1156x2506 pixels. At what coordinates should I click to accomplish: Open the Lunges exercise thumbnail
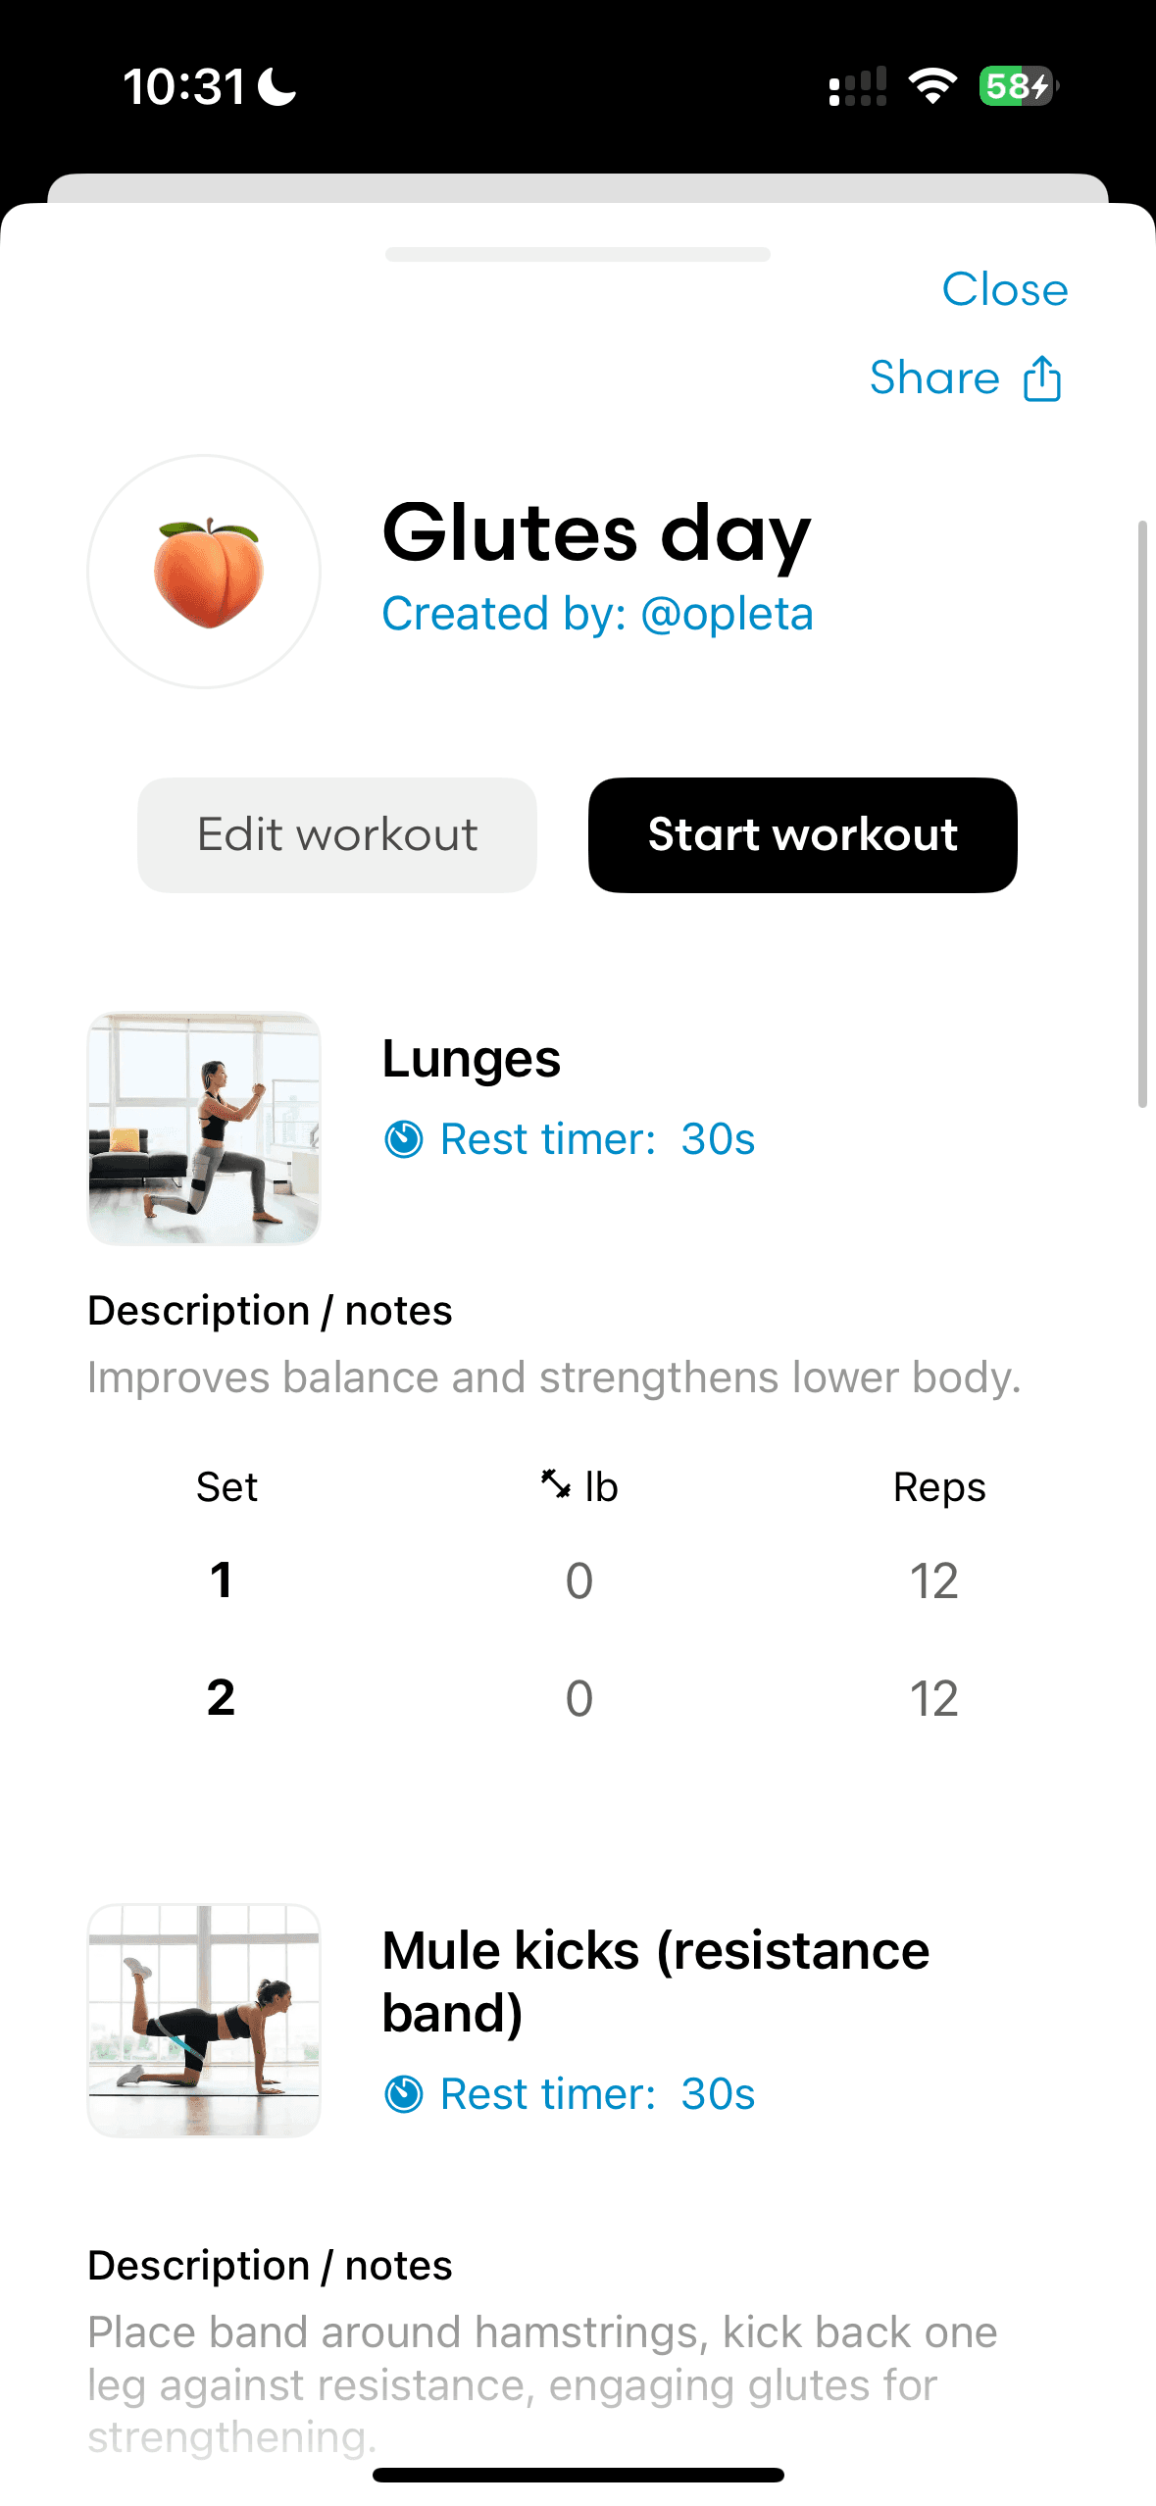(204, 1128)
